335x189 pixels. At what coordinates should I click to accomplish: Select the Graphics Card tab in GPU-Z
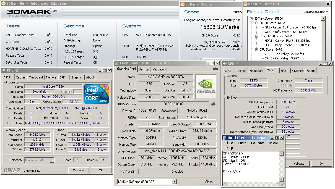[x=126, y=69]
